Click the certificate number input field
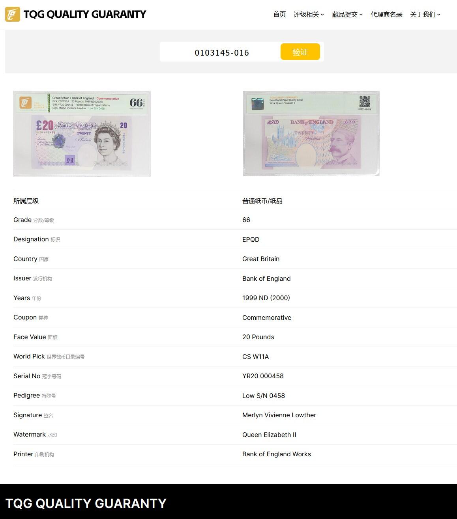 [221, 52]
